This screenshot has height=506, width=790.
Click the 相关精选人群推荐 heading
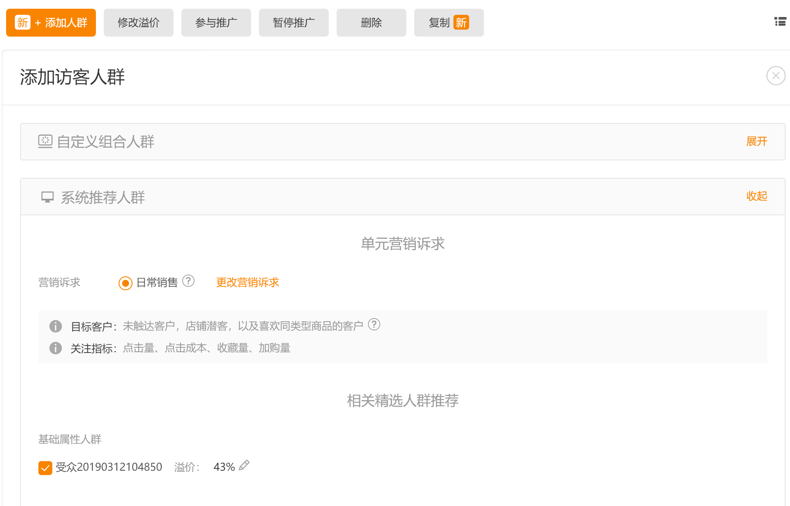pyautogui.click(x=403, y=401)
